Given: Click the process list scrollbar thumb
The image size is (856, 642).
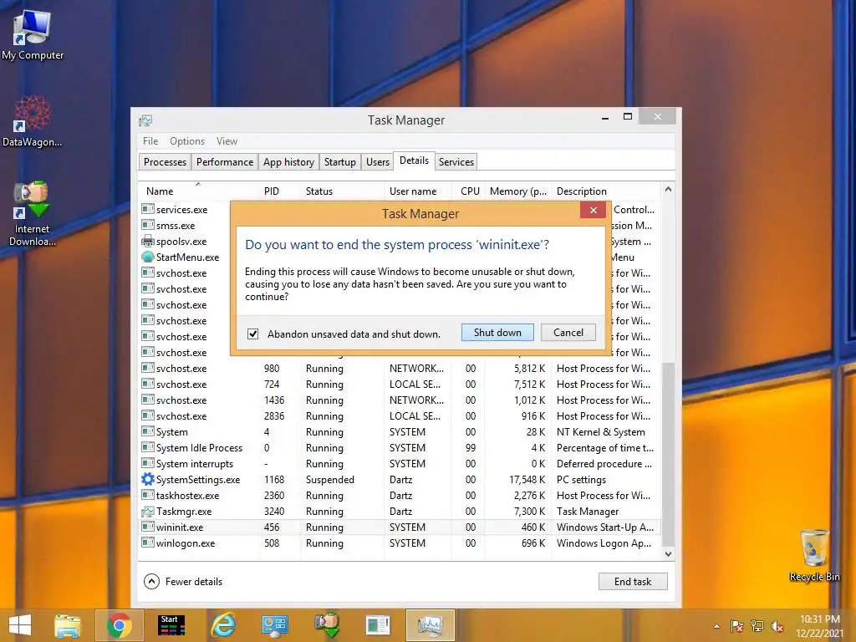Looking at the screenshot, I should coord(668,453).
